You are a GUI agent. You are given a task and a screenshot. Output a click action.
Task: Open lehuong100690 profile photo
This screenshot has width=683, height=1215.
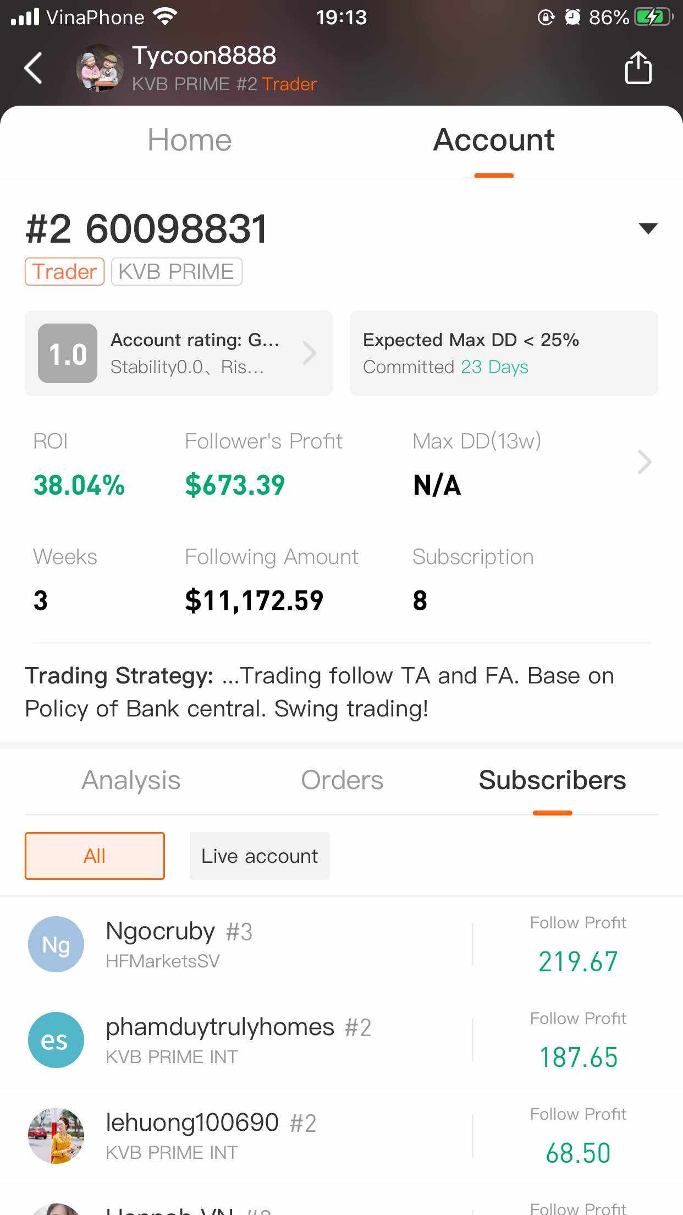56,1136
